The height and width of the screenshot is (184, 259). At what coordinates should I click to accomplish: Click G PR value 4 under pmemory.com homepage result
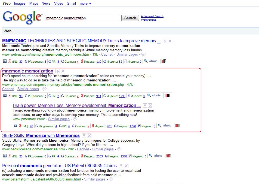click(69, 126)
